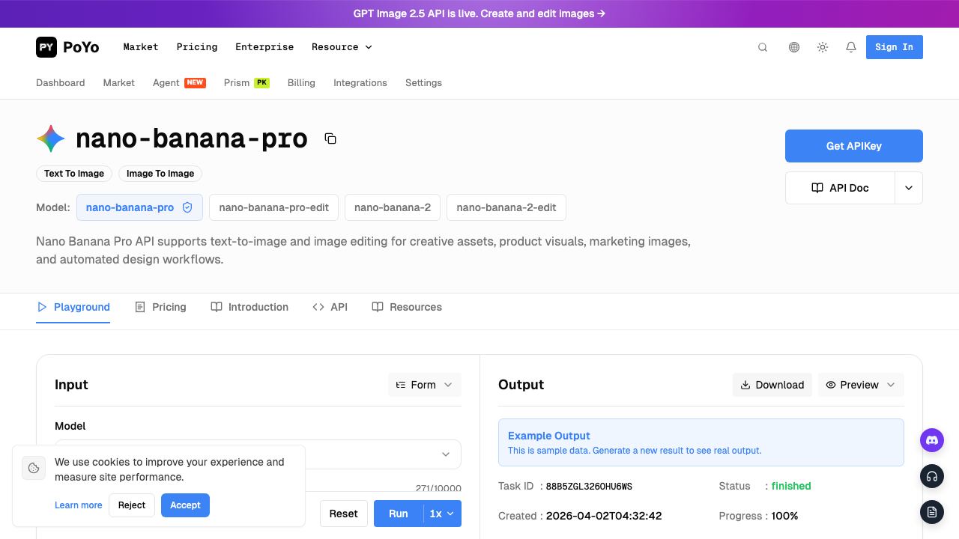Screen dimensions: 959x539
Task: Select the nano-banana-2-edit model chip
Action: point(506,207)
